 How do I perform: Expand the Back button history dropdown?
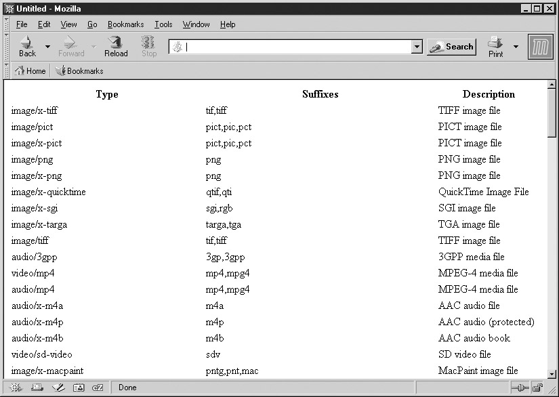[x=47, y=47]
